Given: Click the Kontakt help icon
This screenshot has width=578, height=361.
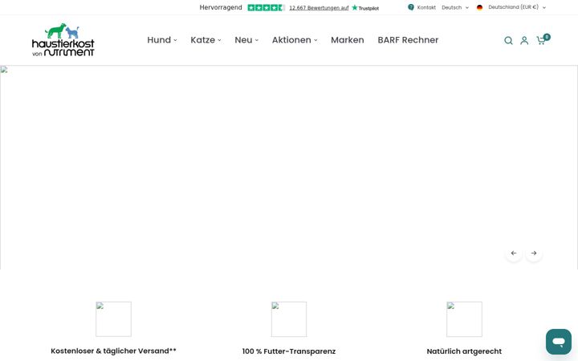Looking at the screenshot, I should tap(411, 7).
